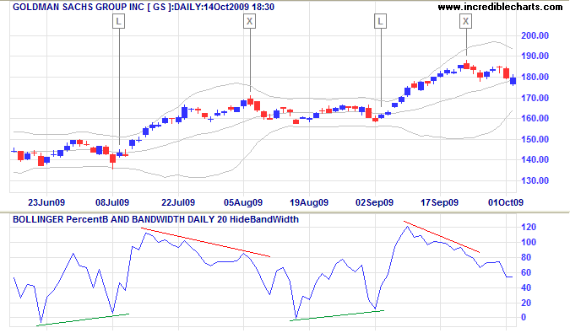This screenshot has width=570, height=333.
Task: Click the 170.00 price axis label
Action: pos(535,98)
